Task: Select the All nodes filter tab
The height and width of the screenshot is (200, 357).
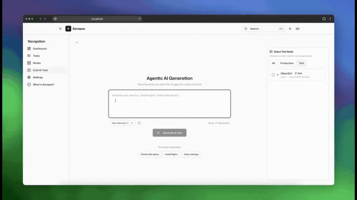Action: (x=273, y=63)
